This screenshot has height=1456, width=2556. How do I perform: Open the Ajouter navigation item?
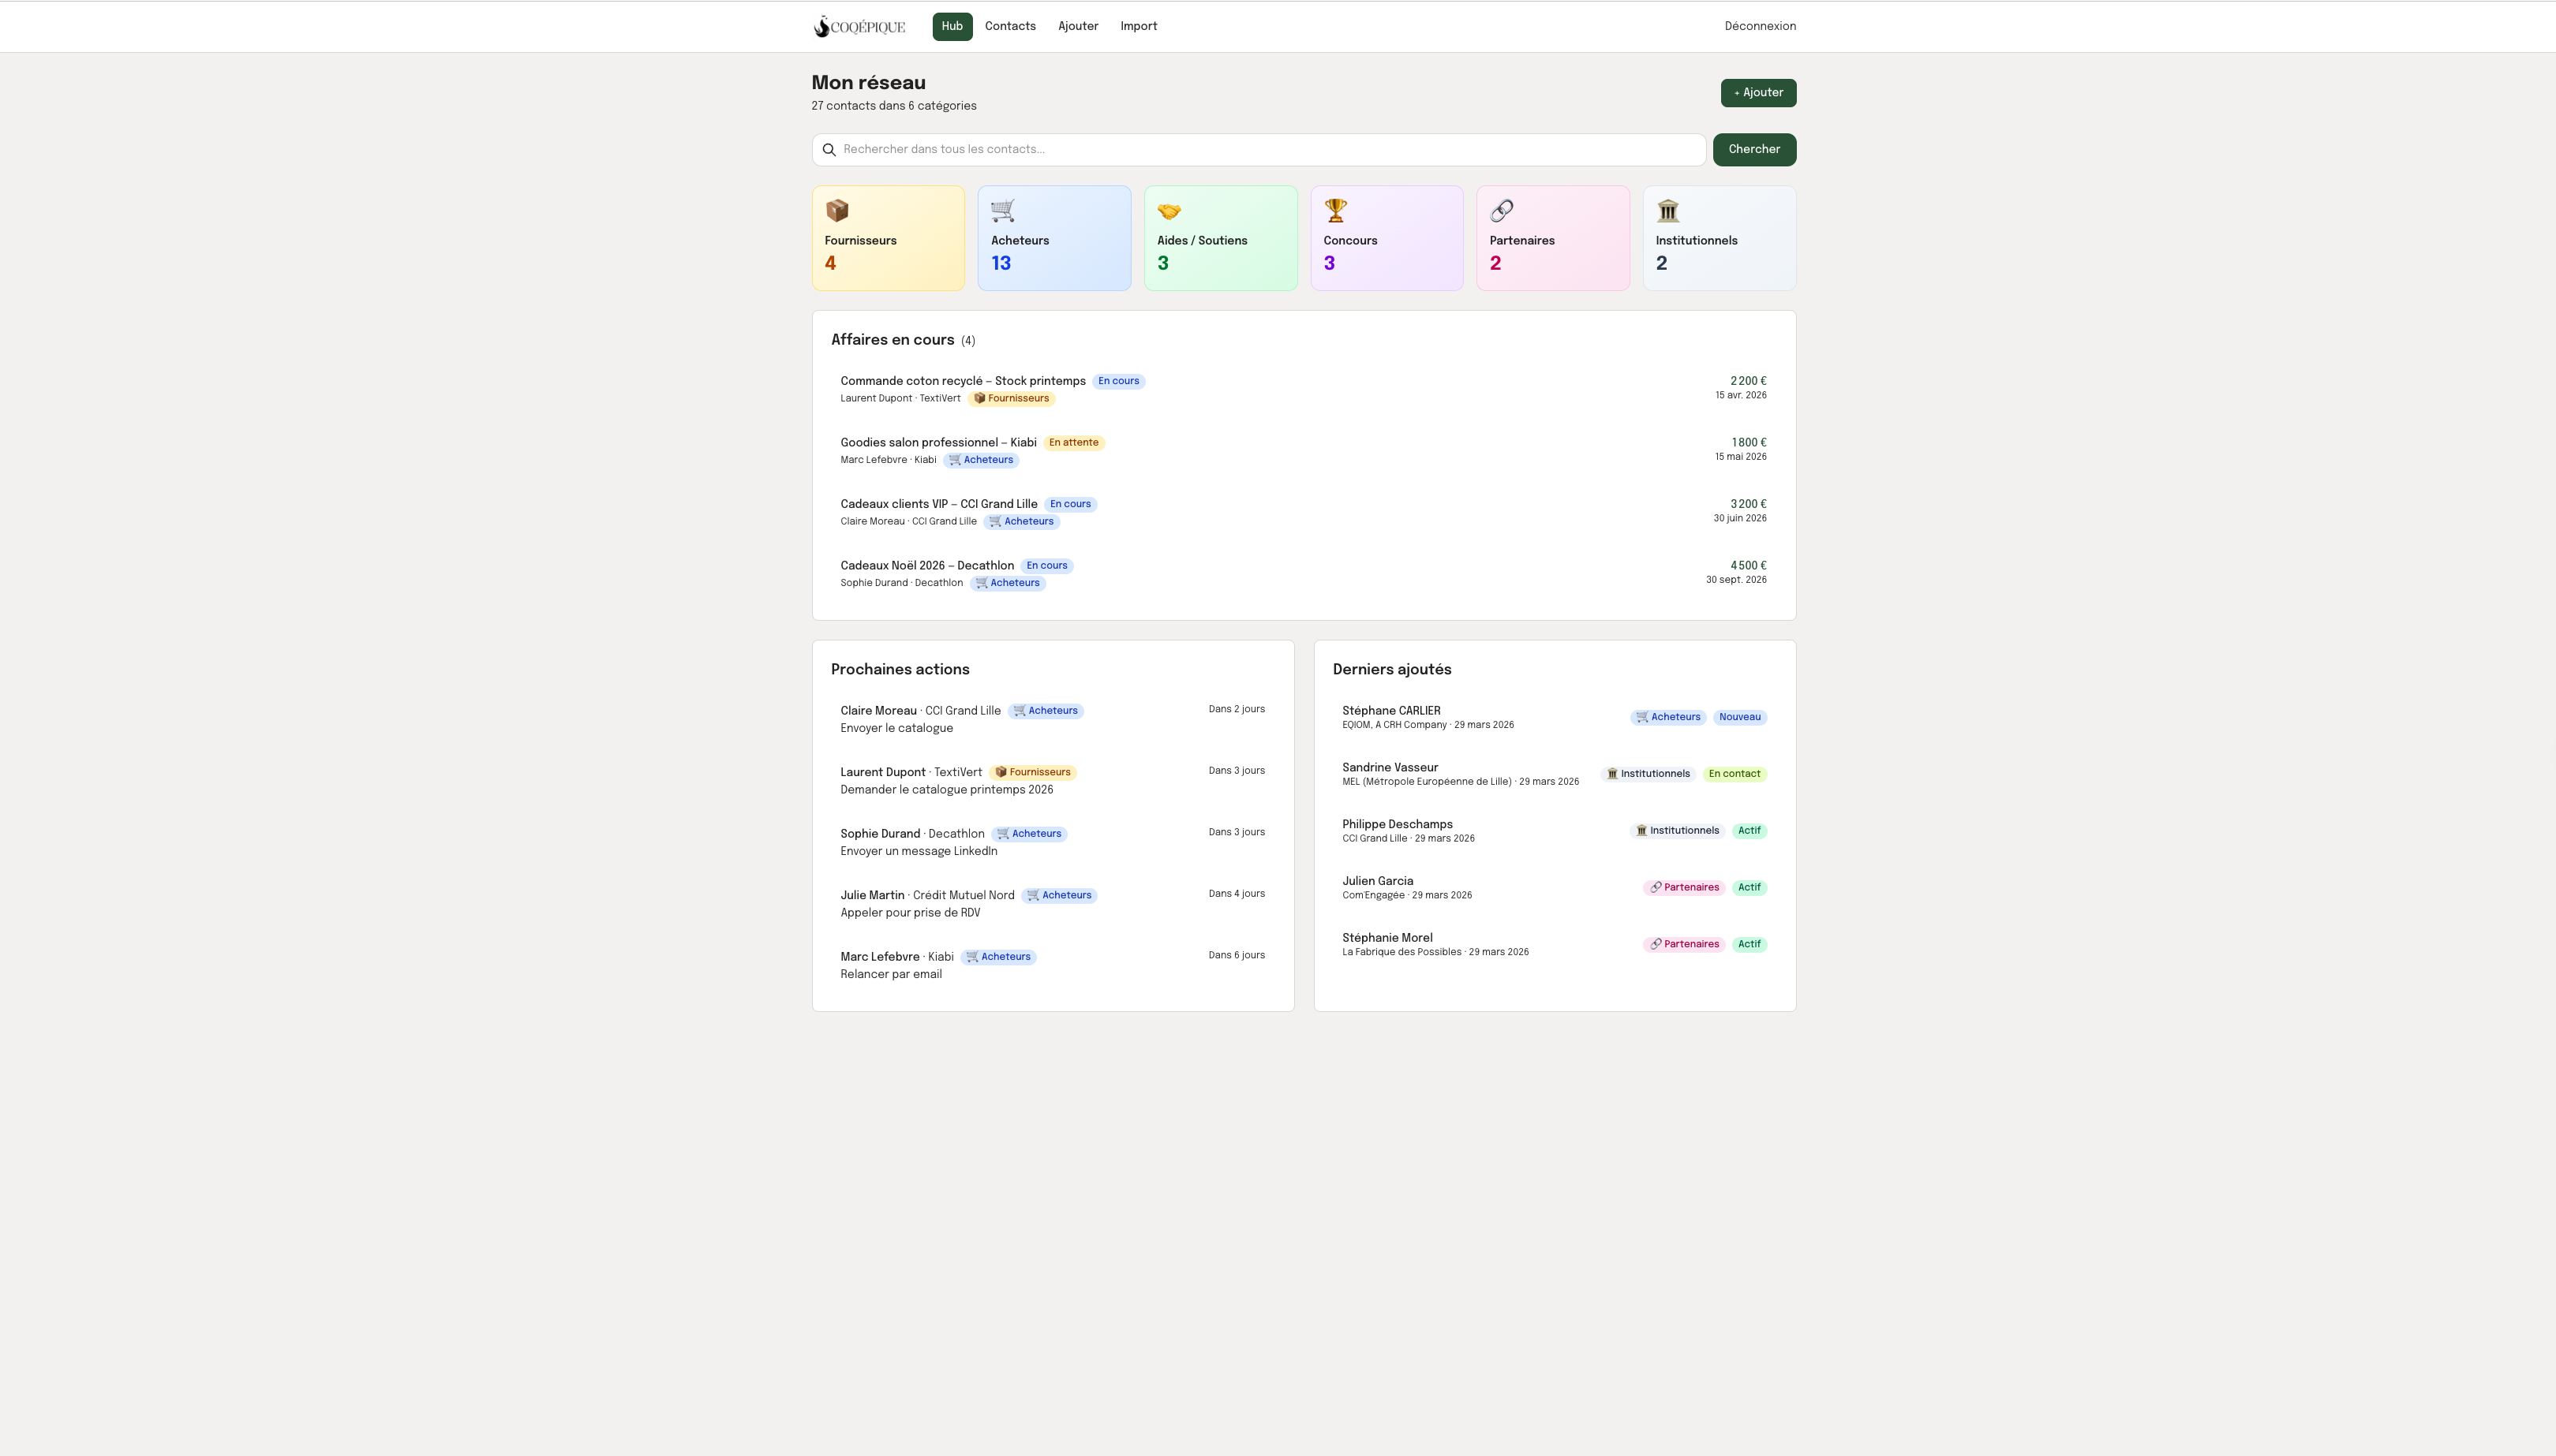(1079, 27)
